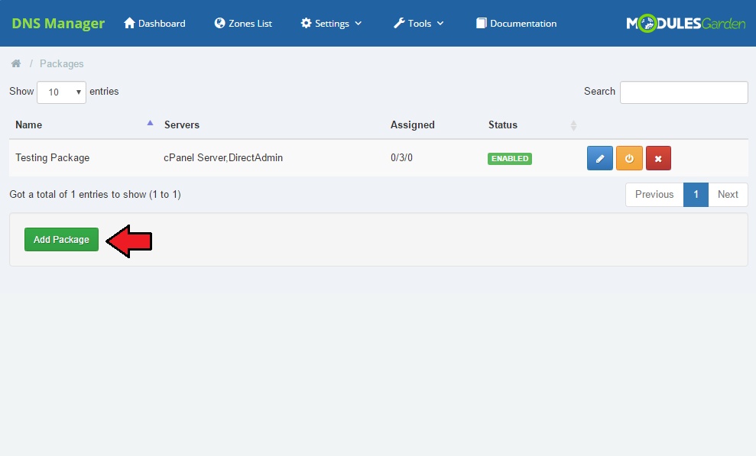756x456 pixels.
Task: Click the Servers column header
Action: pyautogui.click(x=182, y=125)
